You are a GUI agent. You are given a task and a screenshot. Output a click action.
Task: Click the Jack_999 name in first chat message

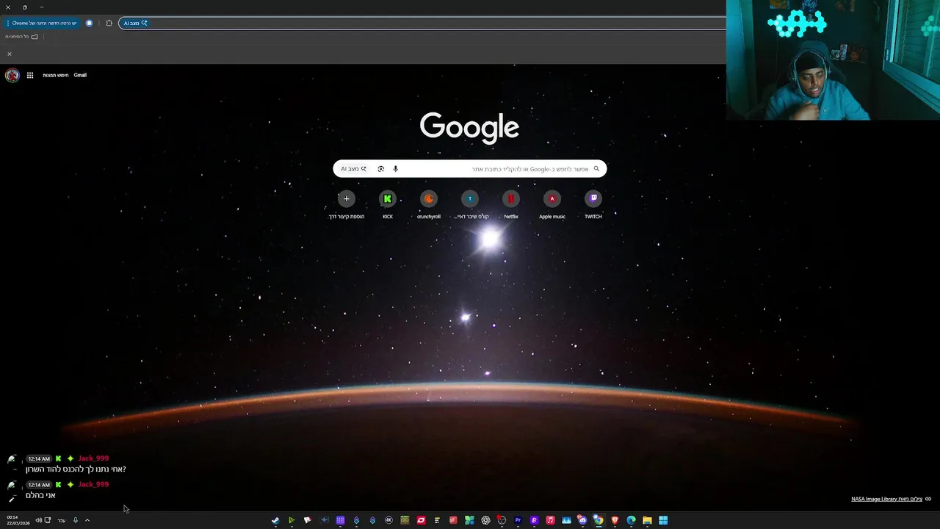(x=93, y=458)
